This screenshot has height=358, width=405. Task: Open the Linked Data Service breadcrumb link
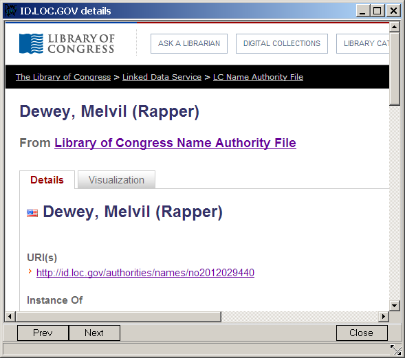click(162, 77)
